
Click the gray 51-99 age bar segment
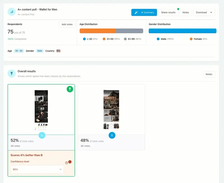tap(129, 31)
